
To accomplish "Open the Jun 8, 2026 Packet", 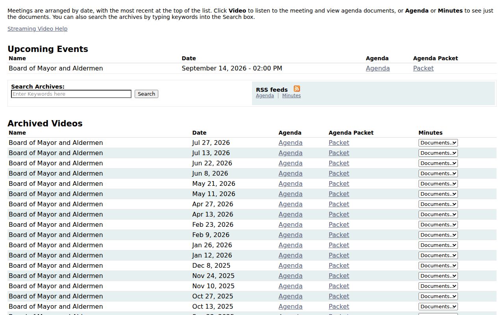I will pos(339,173).
